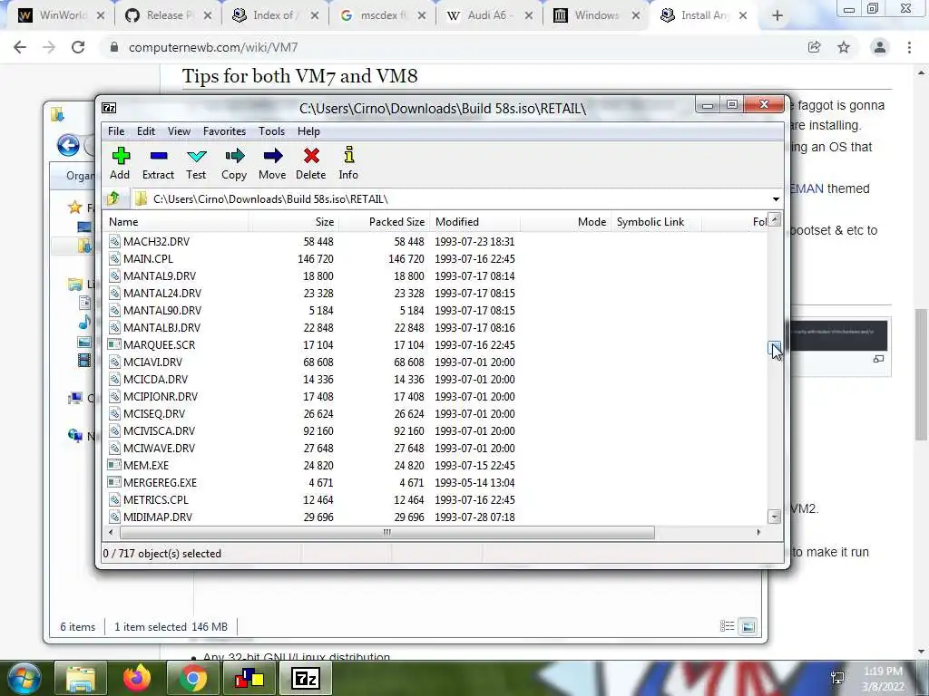This screenshot has height=696, width=929.
Task: Select the MEM.EXE file
Action: click(x=146, y=465)
